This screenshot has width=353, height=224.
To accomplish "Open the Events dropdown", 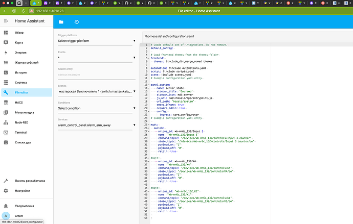I will tap(97, 58).
